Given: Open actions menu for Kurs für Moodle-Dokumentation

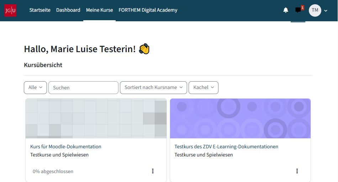Looking at the screenshot, I should [153, 171].
